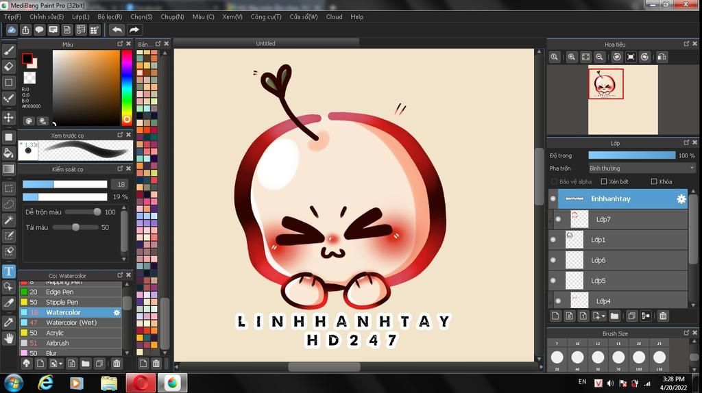Select the Acrylic brush

(x=70, y=333)
